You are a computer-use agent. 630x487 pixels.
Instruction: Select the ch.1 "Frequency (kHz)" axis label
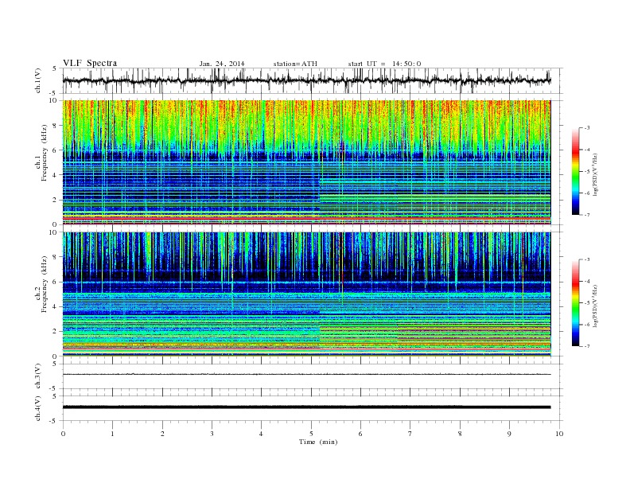point(45,153)
